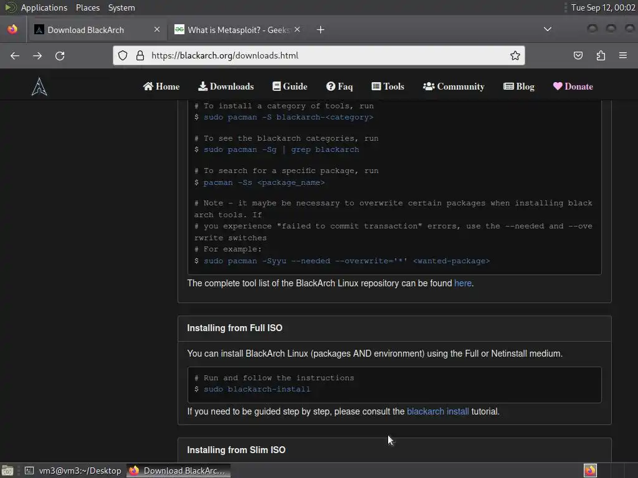Switch to Download BlackArch tab
The image size is (638, 478).
click(x=97, y=30)
